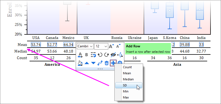Click the Ukraine count value 16
This screenshot has height=104, width=221.
[135, 58]
